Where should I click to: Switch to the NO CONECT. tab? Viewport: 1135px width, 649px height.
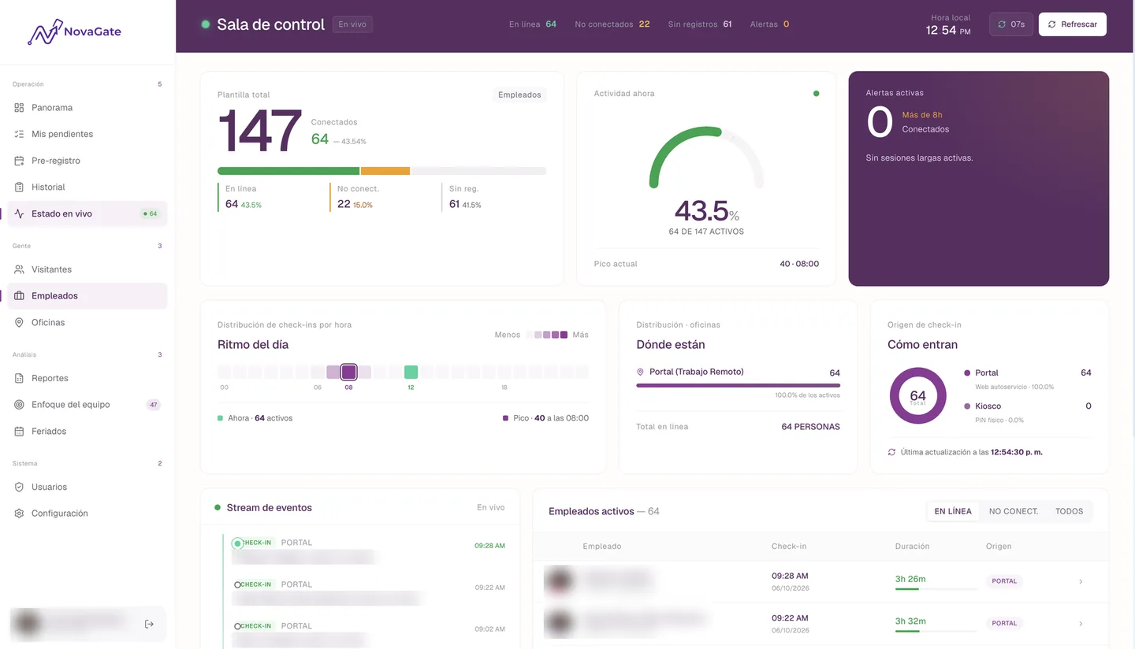(x=1014, y=511)
